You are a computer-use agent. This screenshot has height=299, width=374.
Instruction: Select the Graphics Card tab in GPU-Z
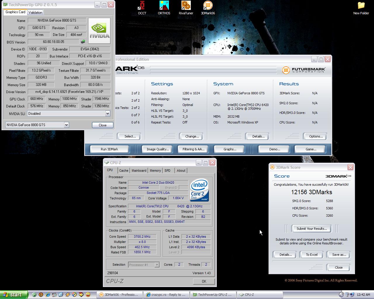tap(15, 12)
